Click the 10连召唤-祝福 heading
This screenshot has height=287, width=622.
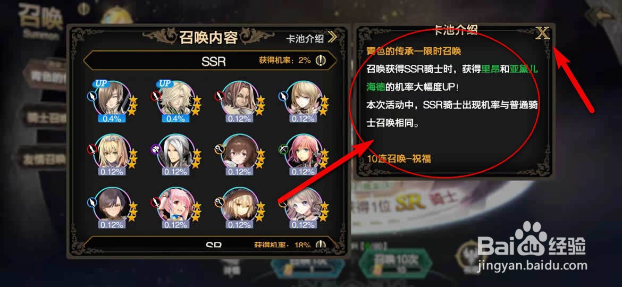tap(399, 158)
